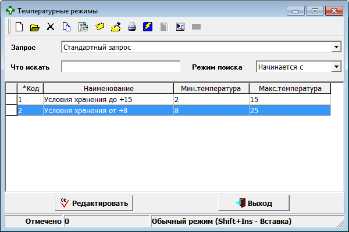The height and width of the screenshot is (232, 349).
Task: Minimize the Температурные режимы window
Action: click(295, 10)
